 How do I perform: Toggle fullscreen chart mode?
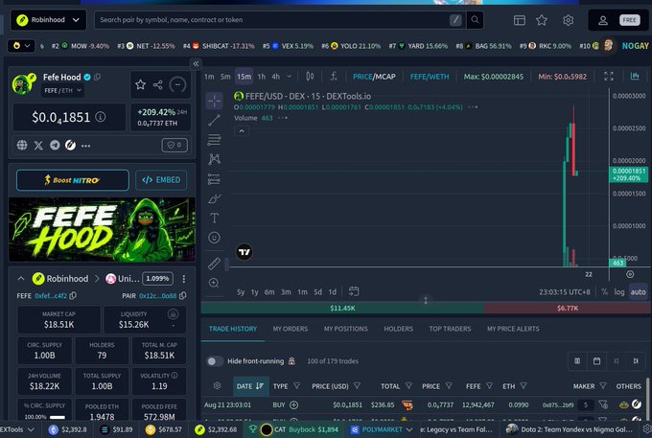[609, 76]
